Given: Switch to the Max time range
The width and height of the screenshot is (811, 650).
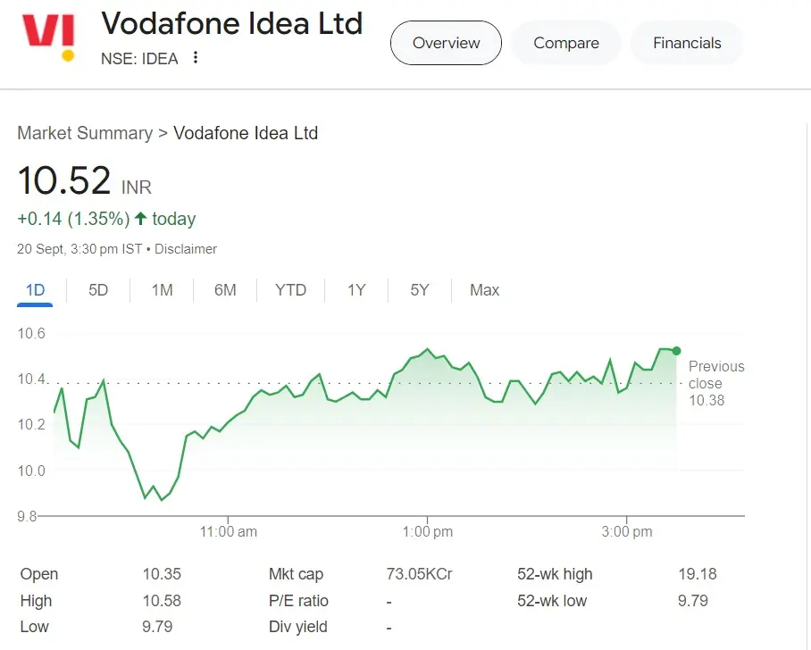Looking at the screenshot, I should pos(484,290).
